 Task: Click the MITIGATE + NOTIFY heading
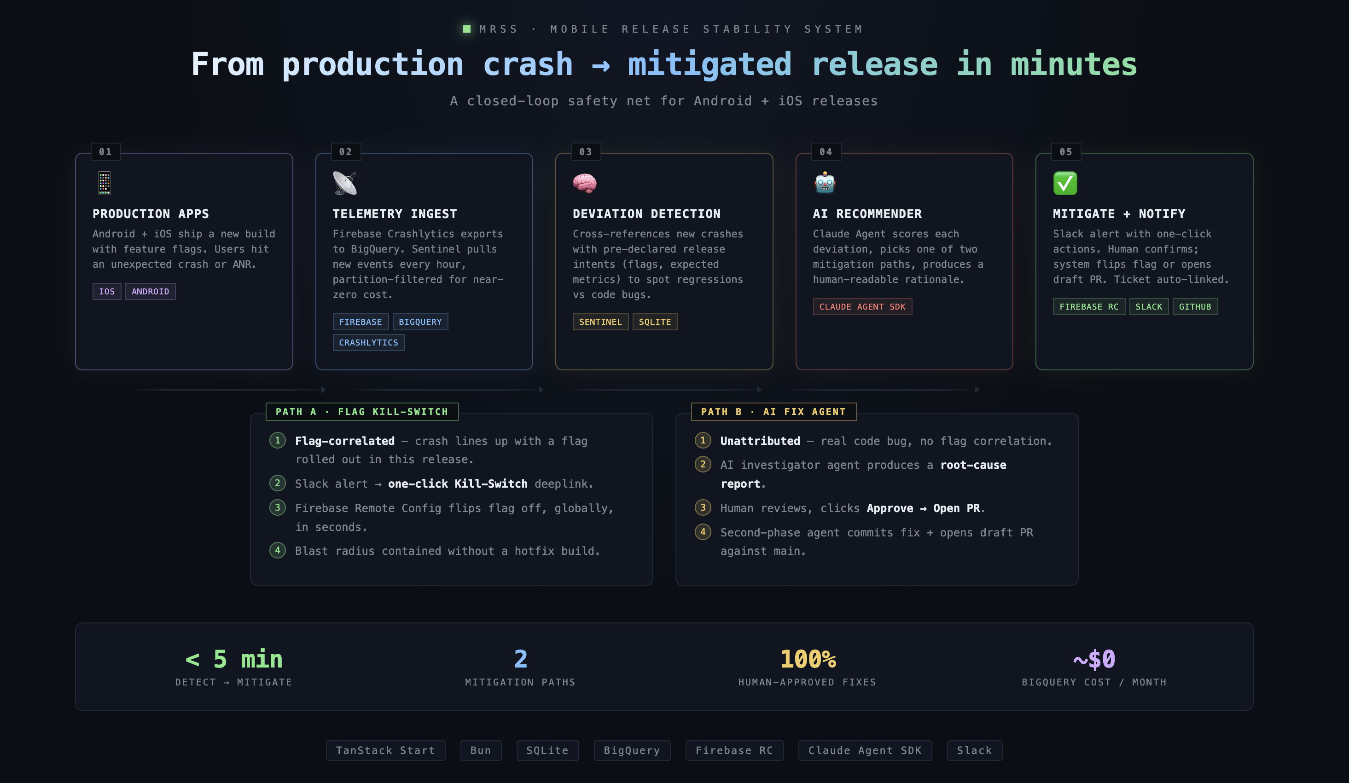coord(1119,214)
